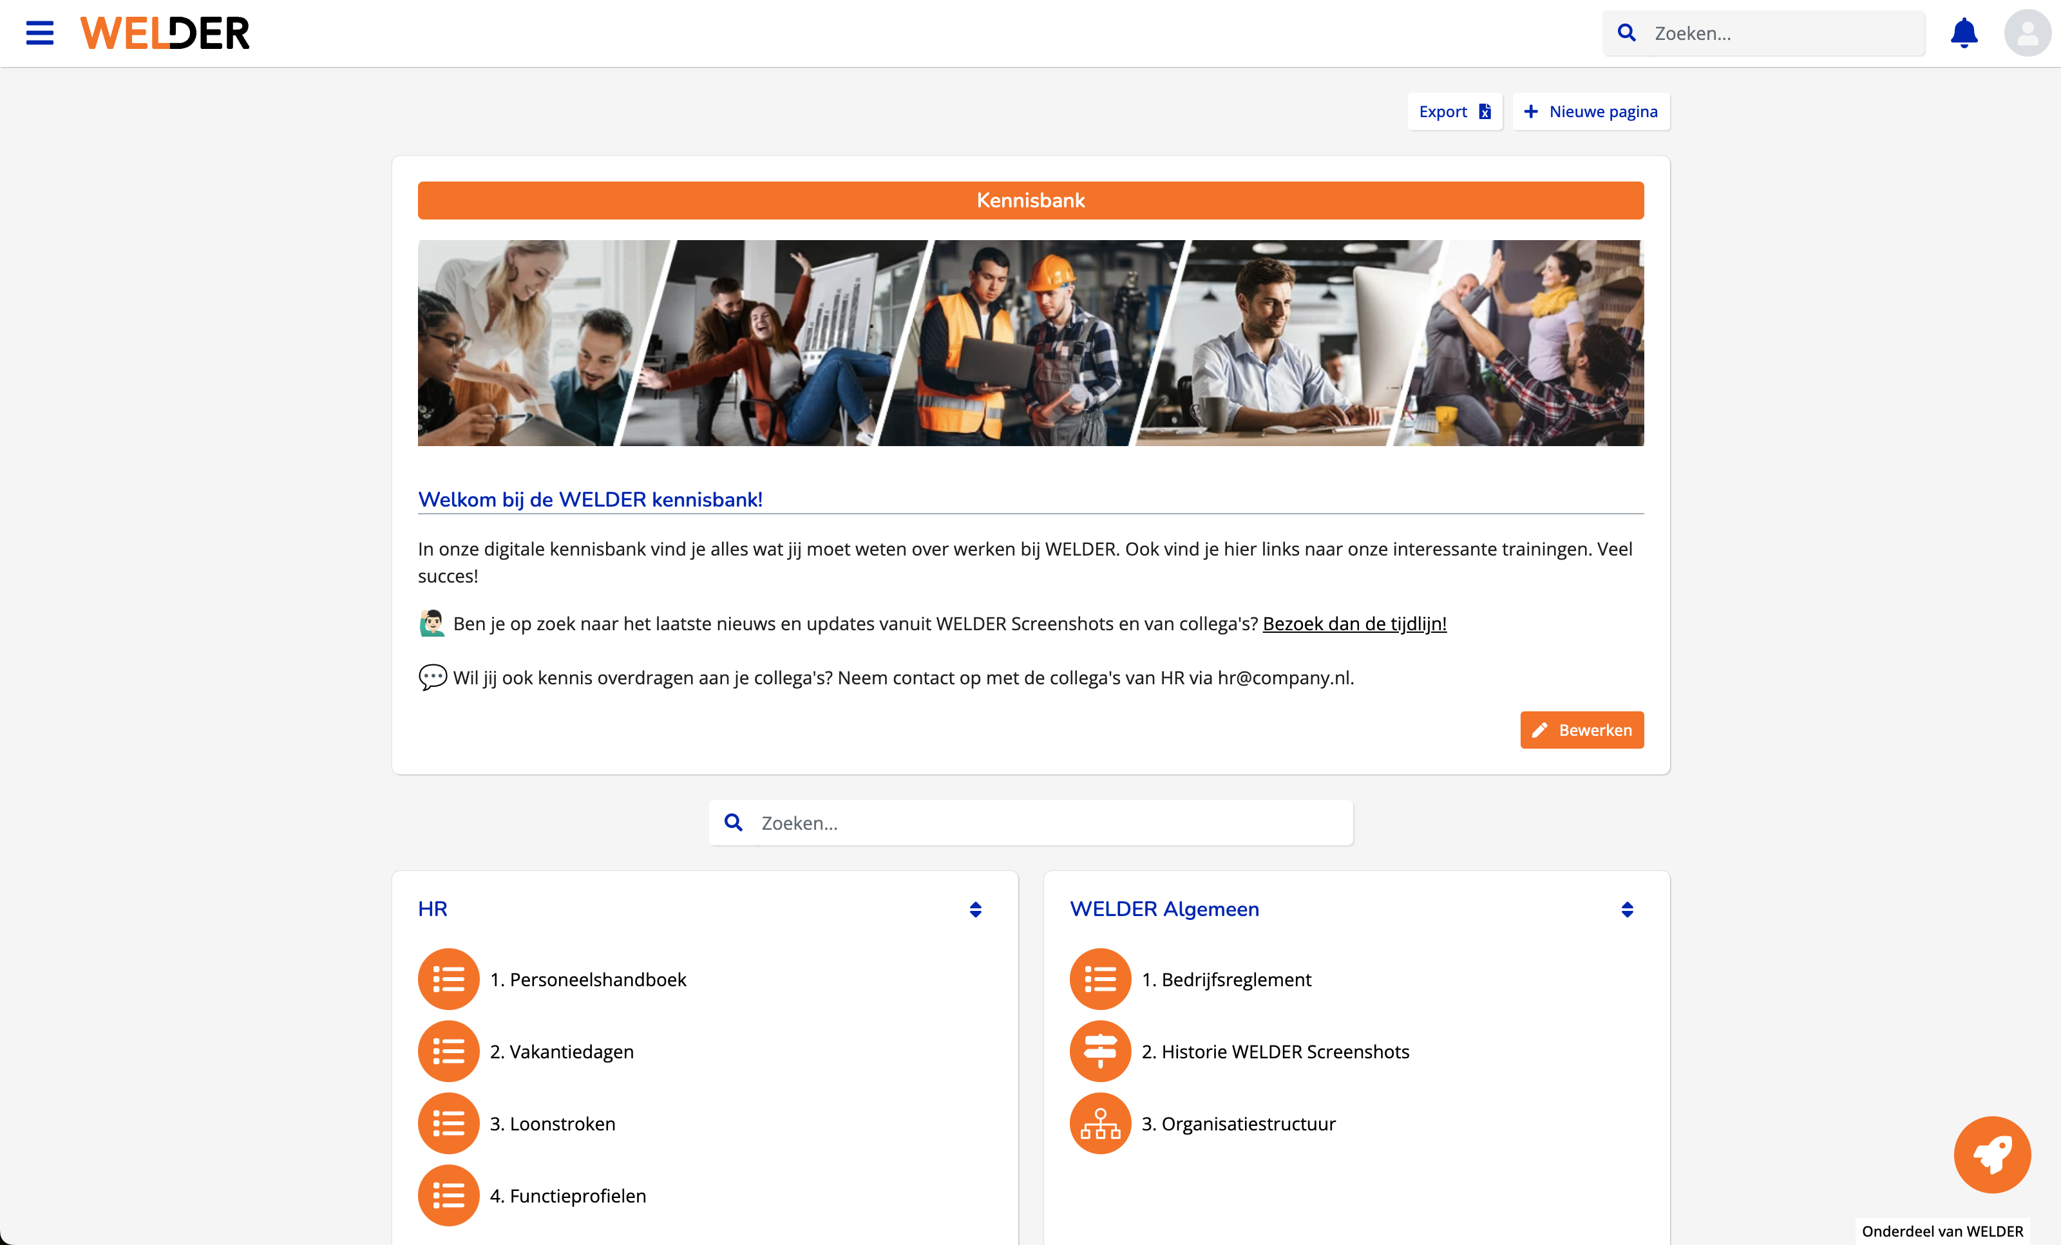2061x1245 pixels.
Task: Open the hamburger navigation menu
Action: [x=39, y=33]
